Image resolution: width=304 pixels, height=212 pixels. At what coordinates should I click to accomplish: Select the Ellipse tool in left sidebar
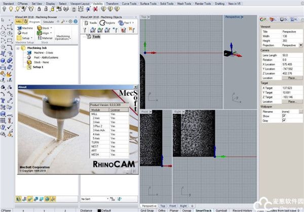[x=10, y=33]
